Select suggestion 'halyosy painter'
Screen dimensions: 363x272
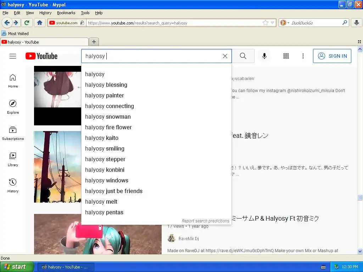[x=156, y=96]
